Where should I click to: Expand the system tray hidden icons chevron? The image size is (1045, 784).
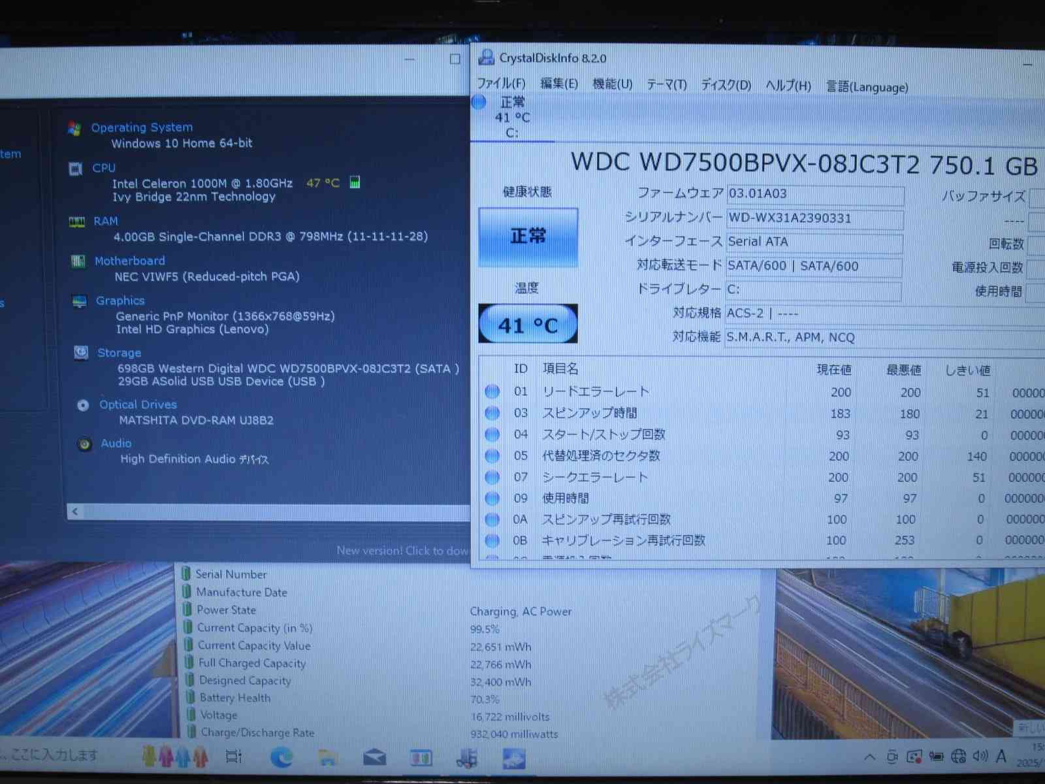[x=869, y=757]
